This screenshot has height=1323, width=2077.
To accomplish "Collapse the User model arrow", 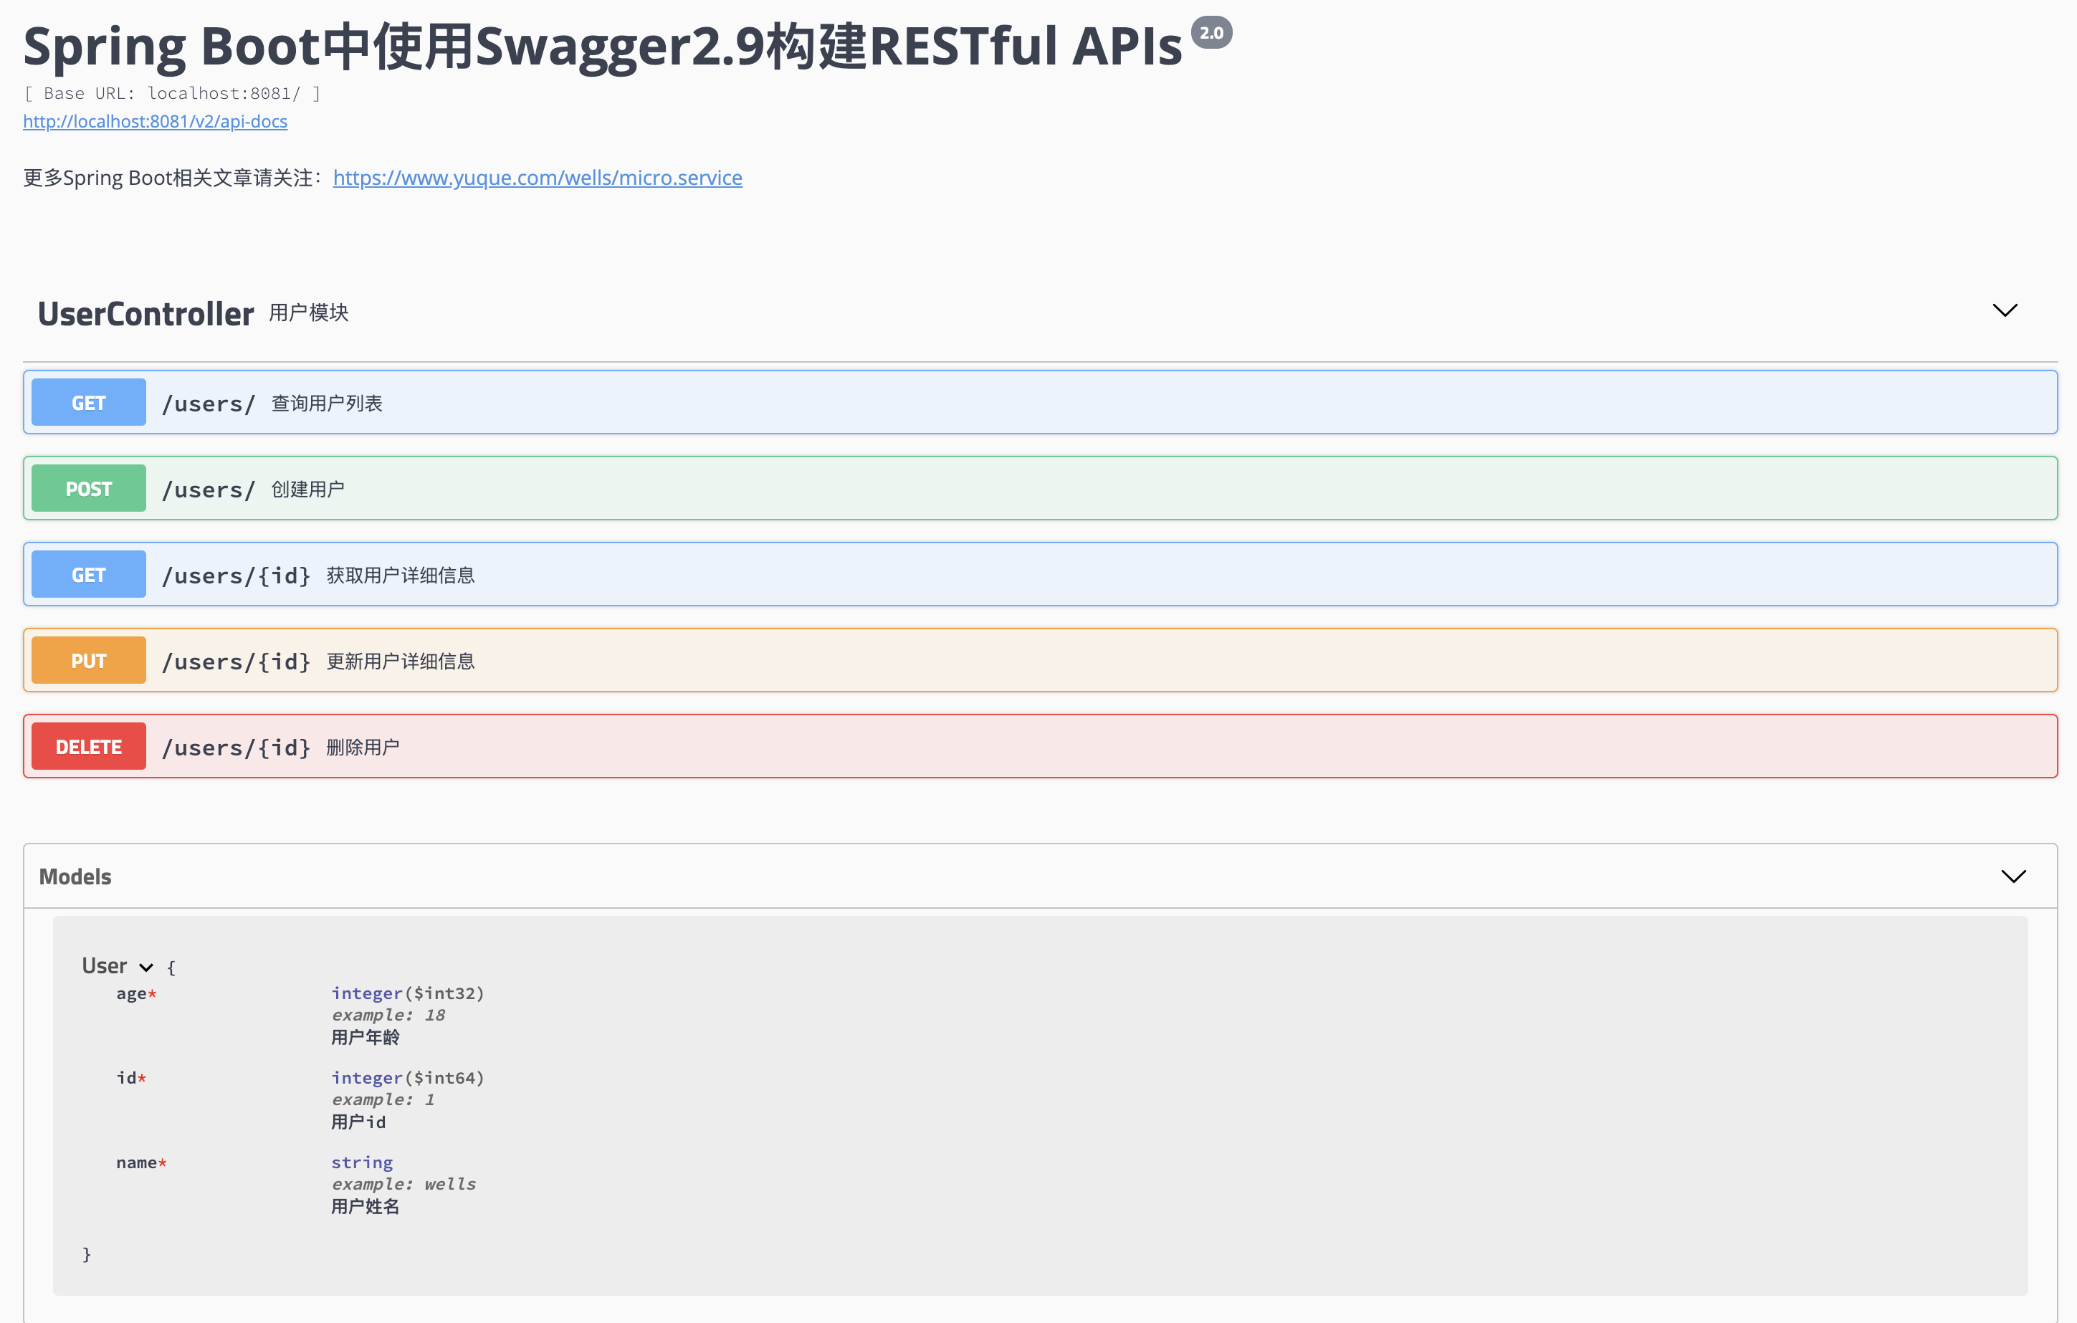I will click(x=147, y=967).
